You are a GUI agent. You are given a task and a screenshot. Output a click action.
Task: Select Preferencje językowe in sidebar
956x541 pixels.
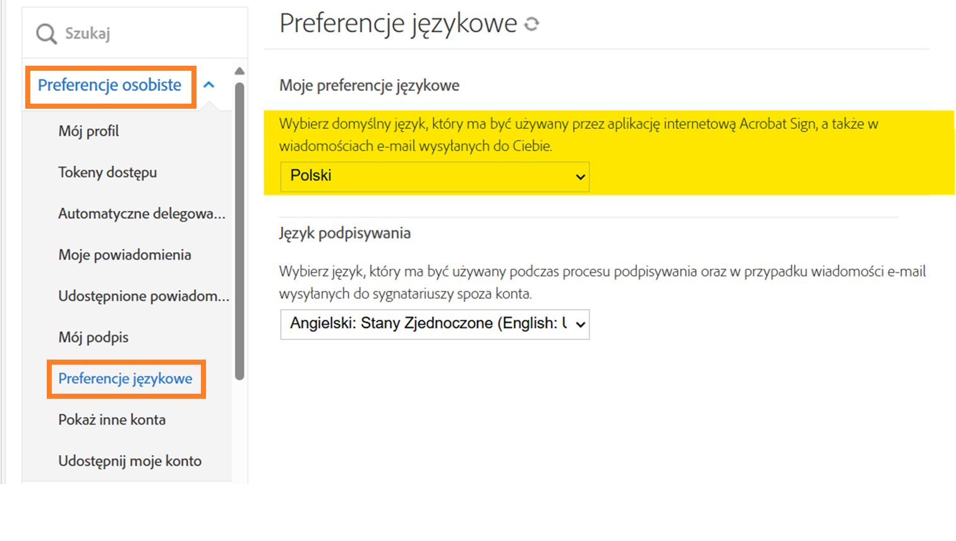(x=125, y=379)
